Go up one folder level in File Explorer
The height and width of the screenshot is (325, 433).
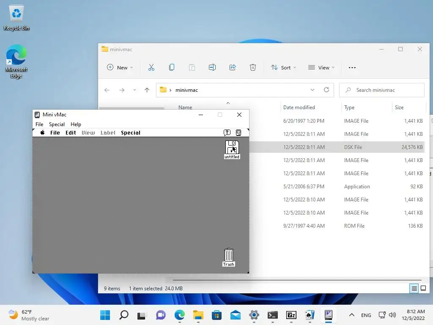(x=147, y=90)
